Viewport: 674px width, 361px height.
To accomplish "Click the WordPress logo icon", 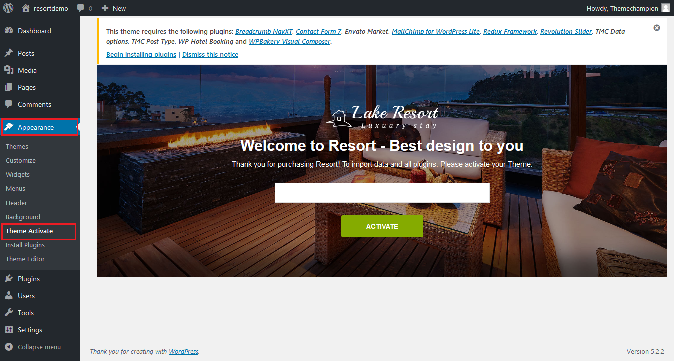I will (x=8, y=8).
